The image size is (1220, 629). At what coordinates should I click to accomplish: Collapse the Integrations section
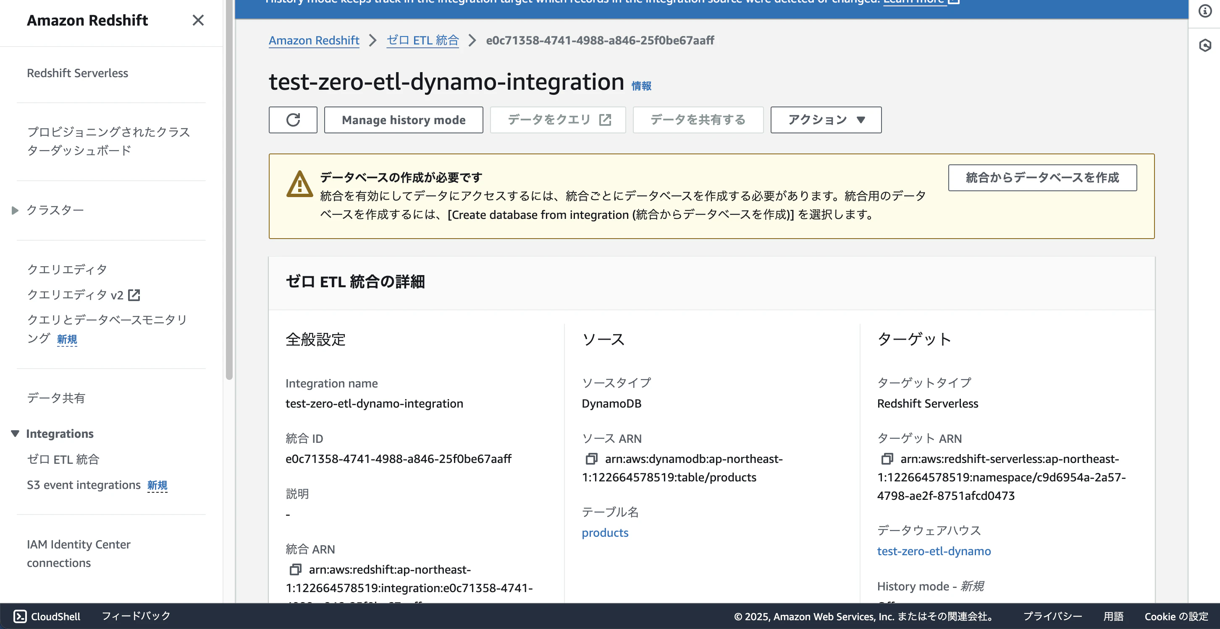click(x=14, y=433)
